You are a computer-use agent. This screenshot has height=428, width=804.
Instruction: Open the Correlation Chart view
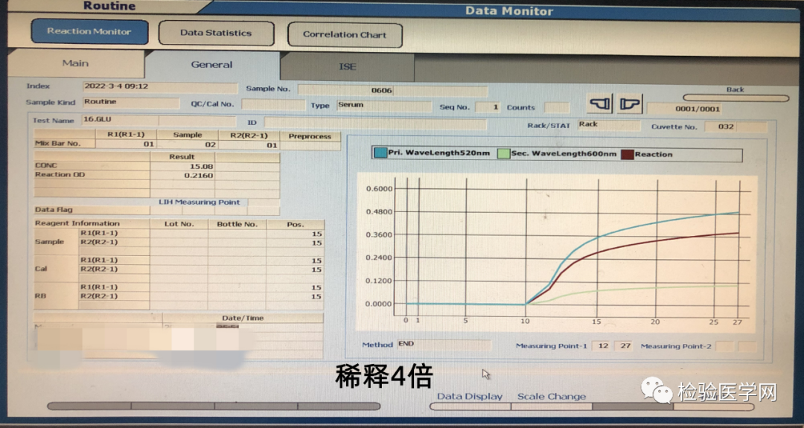point(344,34)
